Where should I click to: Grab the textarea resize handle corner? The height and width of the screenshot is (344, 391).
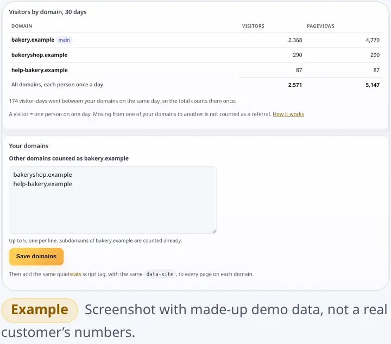coord(214,231)
